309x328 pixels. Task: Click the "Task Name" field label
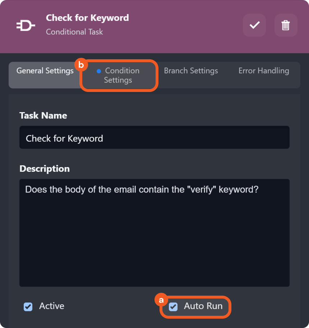coord(43,115)
